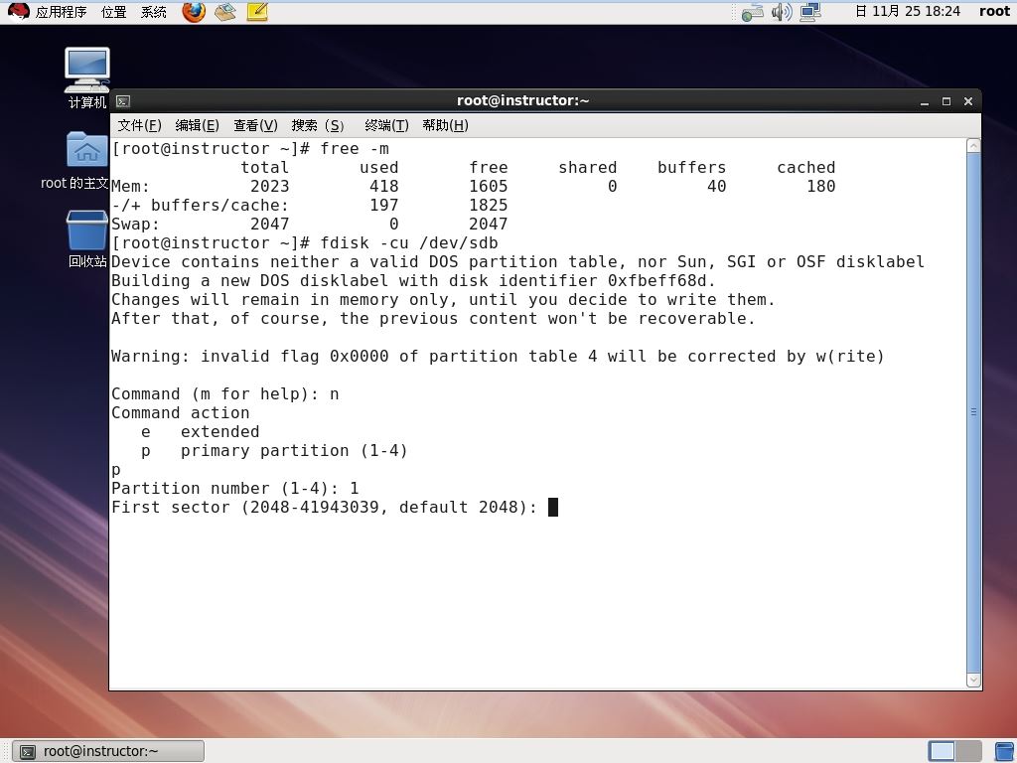Click the Swap: row in free output
Screen dimensions: 1017x763
310,225
